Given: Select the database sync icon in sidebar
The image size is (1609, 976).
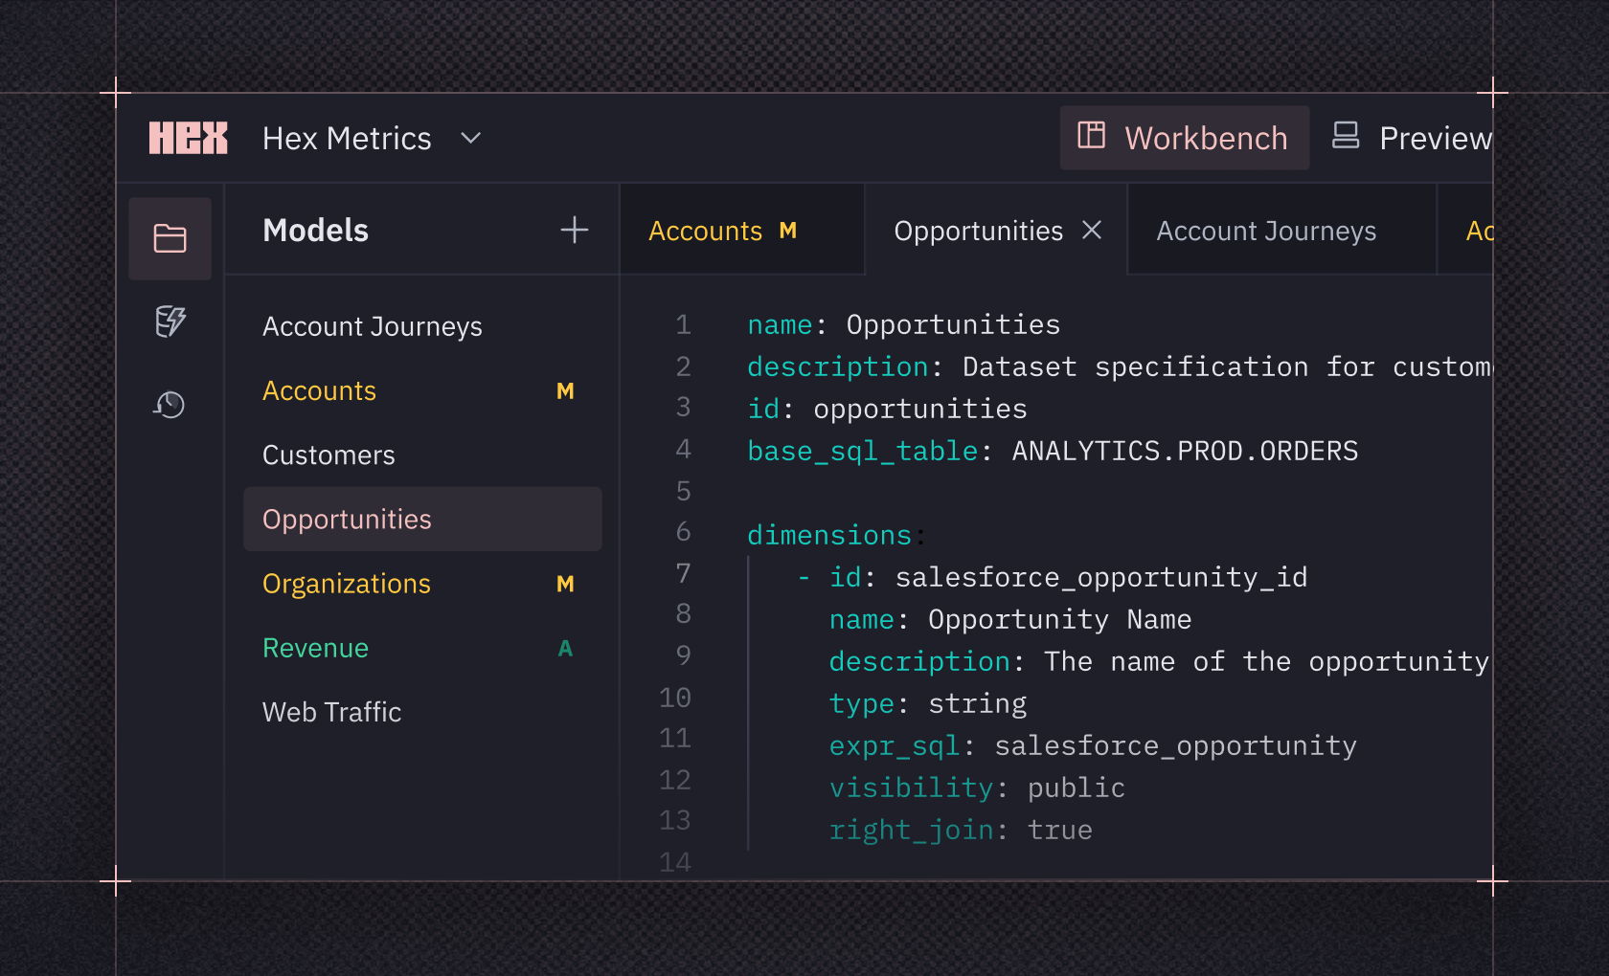Looking at the screenshot, I should tap(170, 322).
